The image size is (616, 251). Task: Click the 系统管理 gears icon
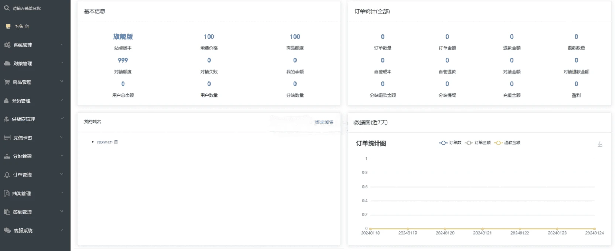[x=7, y=45]
